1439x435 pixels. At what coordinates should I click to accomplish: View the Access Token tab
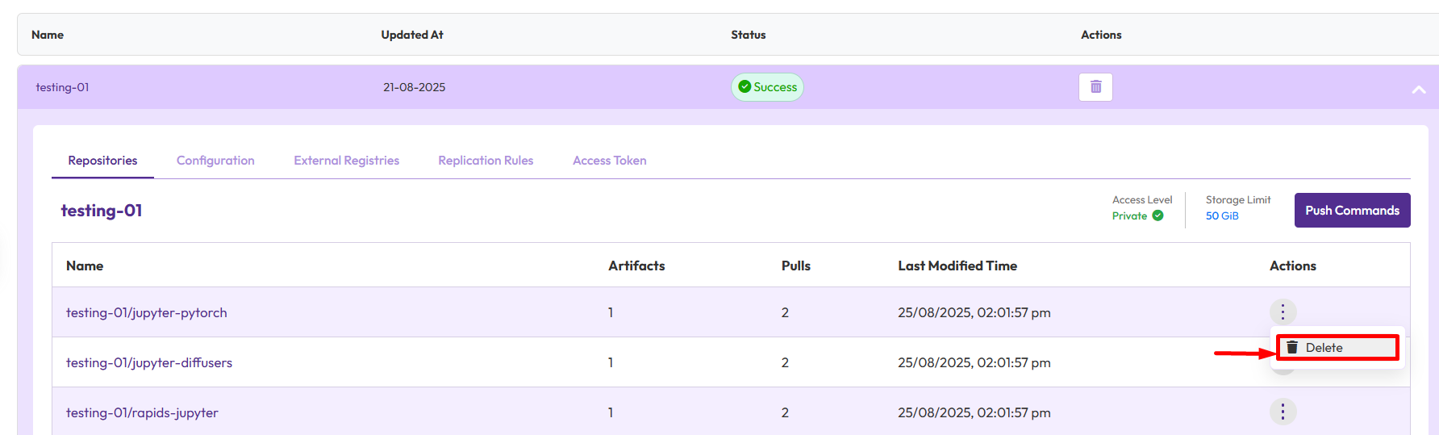coord(609,161)
